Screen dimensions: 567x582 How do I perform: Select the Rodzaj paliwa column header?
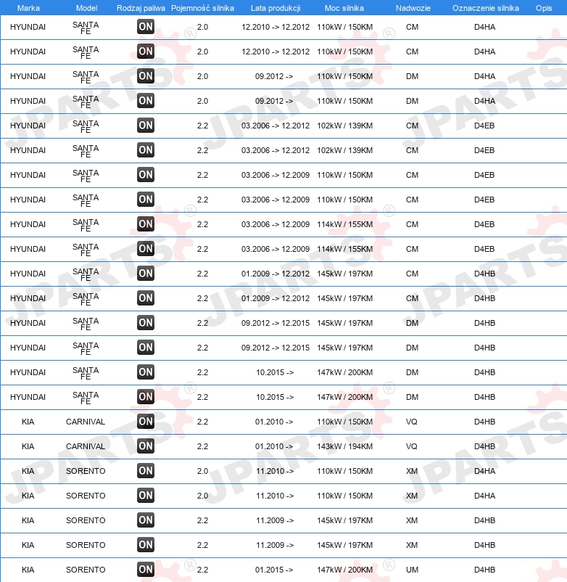coord(141,8)
